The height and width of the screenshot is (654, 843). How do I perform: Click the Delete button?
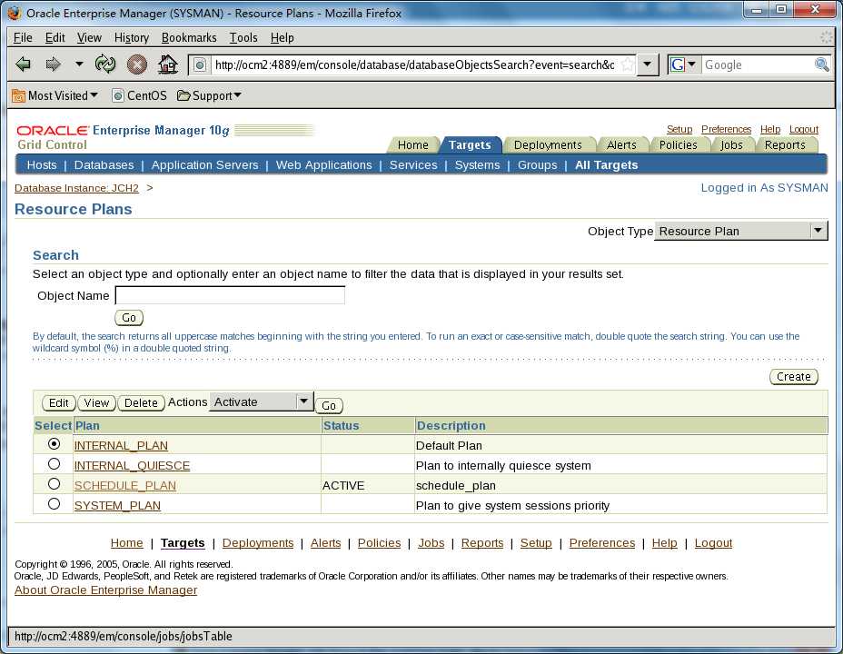point(141,403)
